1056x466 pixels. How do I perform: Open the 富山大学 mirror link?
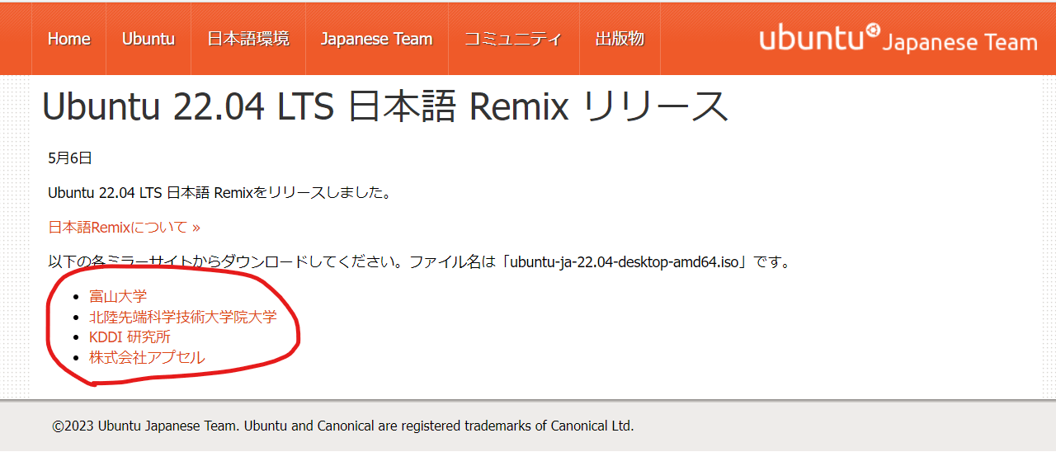[x=118, y=296]
